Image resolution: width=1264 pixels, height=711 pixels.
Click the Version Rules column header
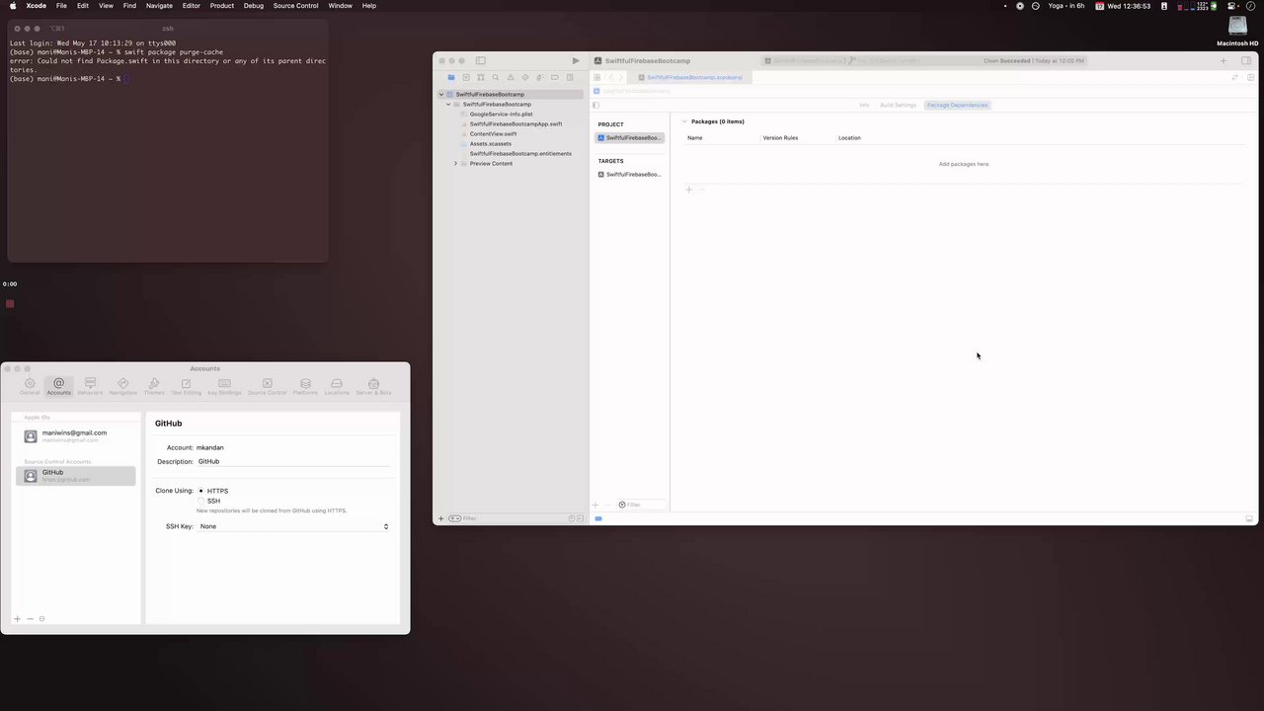point(780,138)
